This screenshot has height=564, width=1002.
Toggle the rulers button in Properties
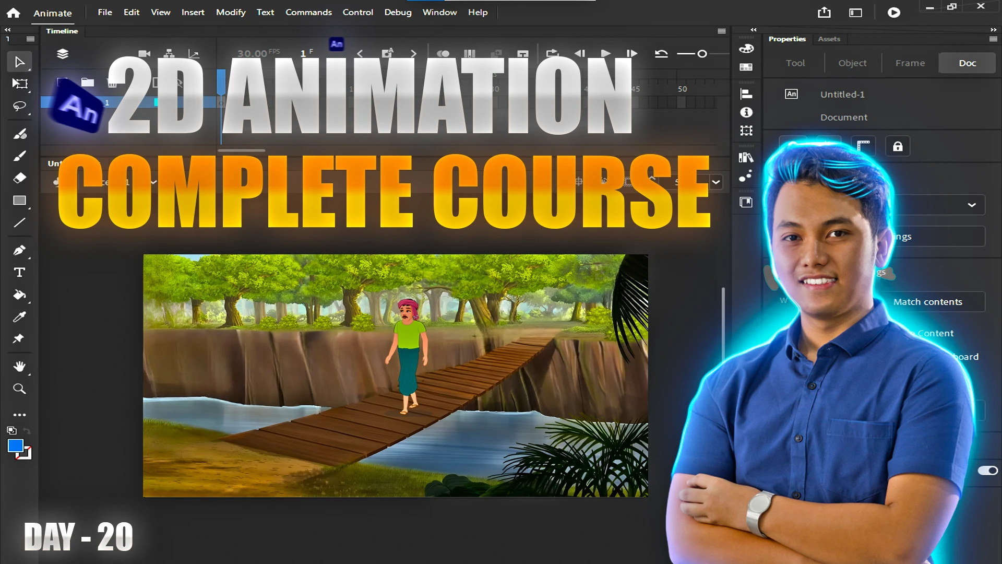pyautogui.click(x=863, y=146)
